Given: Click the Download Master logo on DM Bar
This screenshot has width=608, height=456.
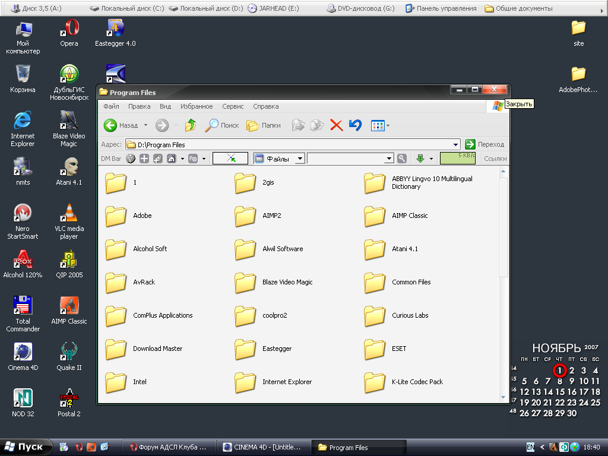Looking at the screenshot, I should point(131,159).
